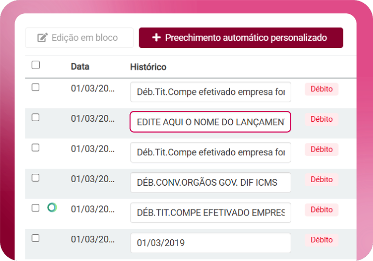Focus the DÉB.CONV.ORGÃOS GOV. DIF ICMS field
The image size is (373, 261).
pyautogui.click(x=211, y=183)
